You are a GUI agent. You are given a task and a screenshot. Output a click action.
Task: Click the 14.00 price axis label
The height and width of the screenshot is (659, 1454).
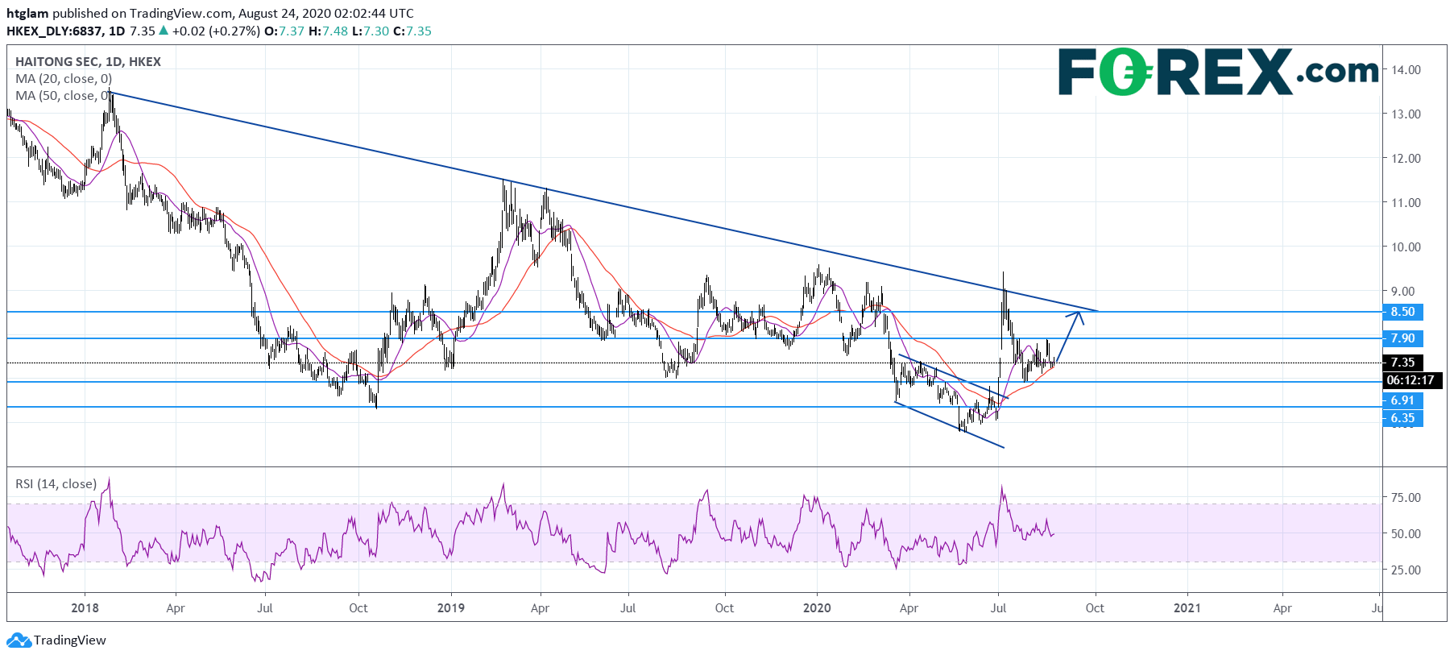click(x=1406, y=70)
